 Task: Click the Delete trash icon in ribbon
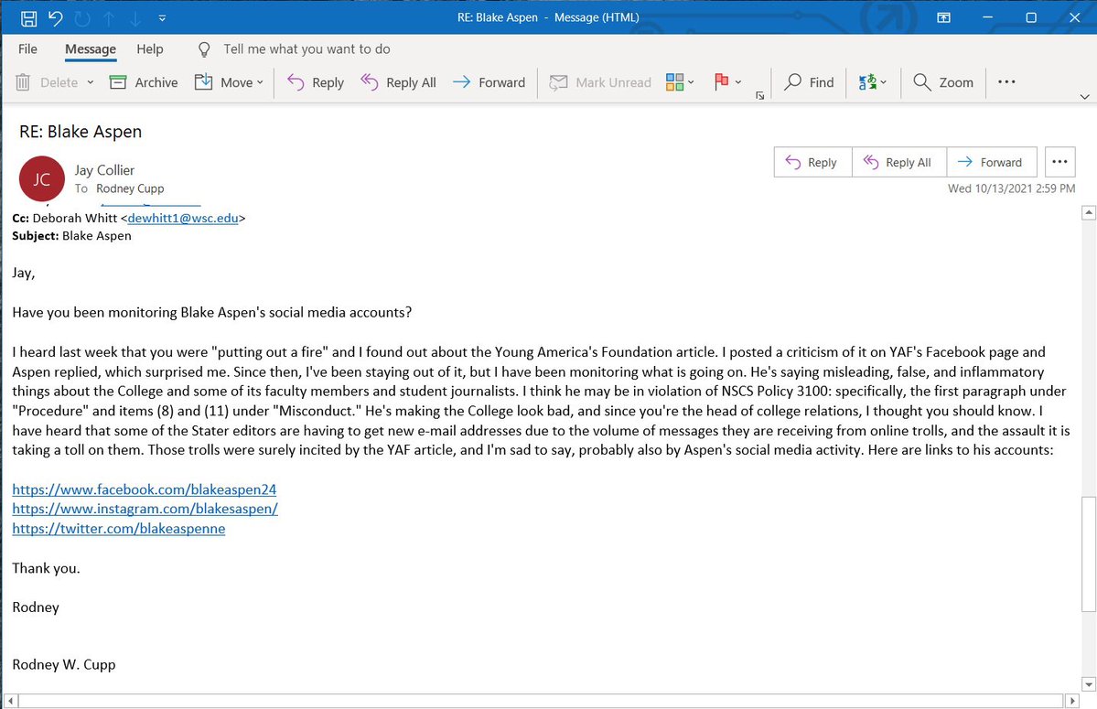tap(23, 82)
